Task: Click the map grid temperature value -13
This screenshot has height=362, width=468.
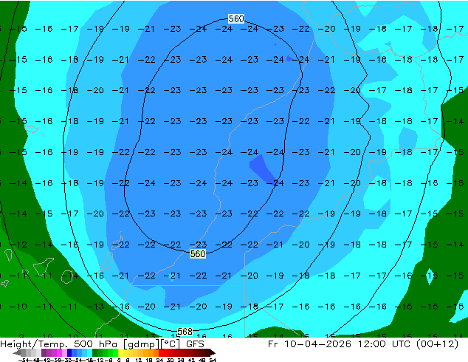Action: [95, 307]
